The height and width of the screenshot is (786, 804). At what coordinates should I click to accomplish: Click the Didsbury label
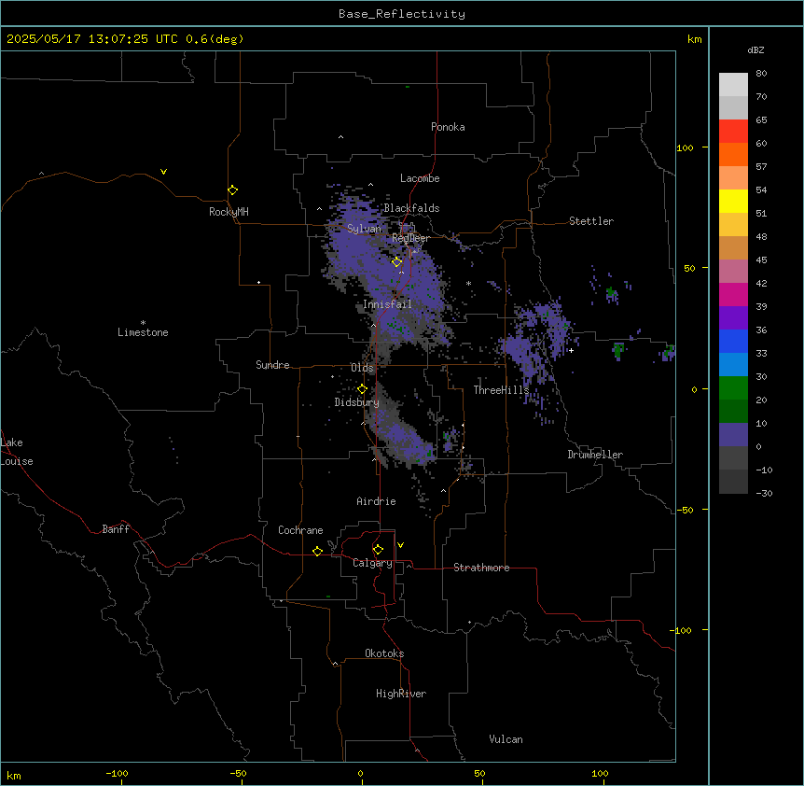pos(357,402)
